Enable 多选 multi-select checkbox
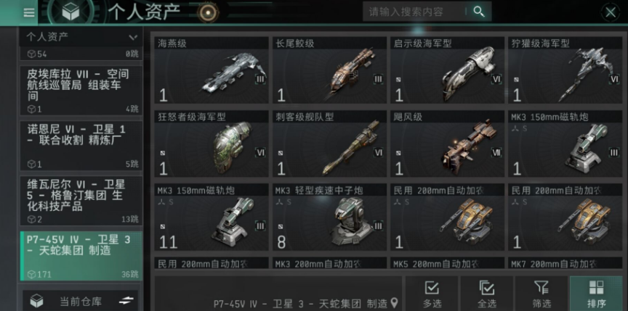This screenshot has width=628, height=311. point(432,294)
